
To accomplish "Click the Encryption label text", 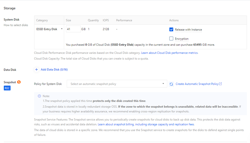I will pyautogui.click(x=182, y=39).
